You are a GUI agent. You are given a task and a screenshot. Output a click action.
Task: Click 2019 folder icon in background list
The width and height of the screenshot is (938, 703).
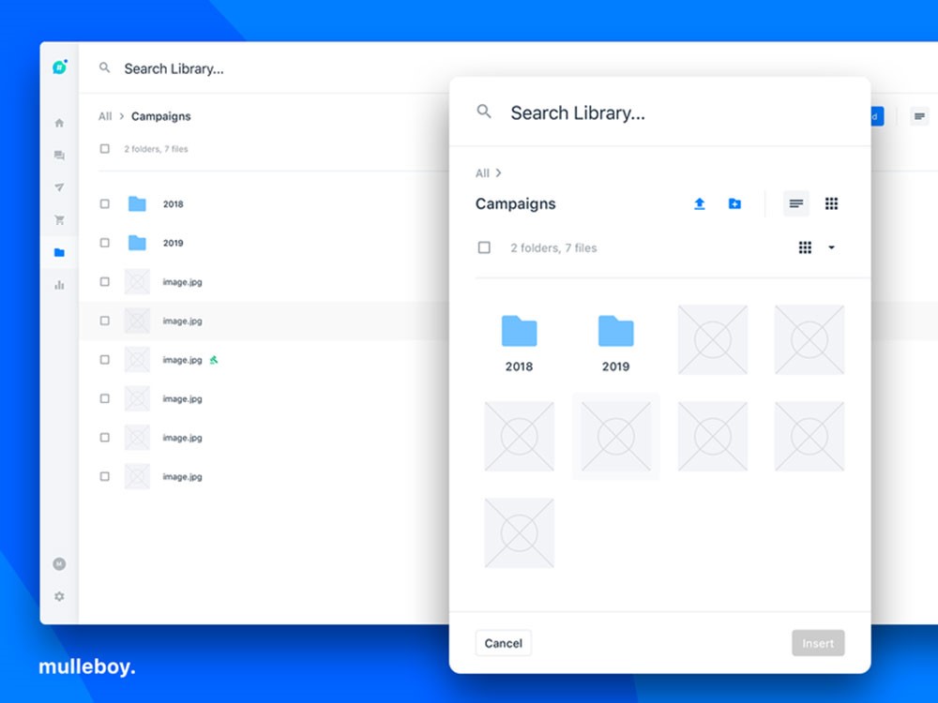(137, 243)
